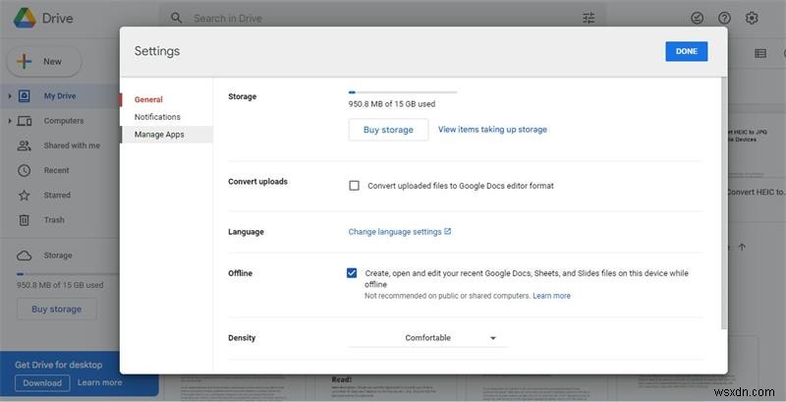Open My Drive in the sidebar

pos(60,95)
